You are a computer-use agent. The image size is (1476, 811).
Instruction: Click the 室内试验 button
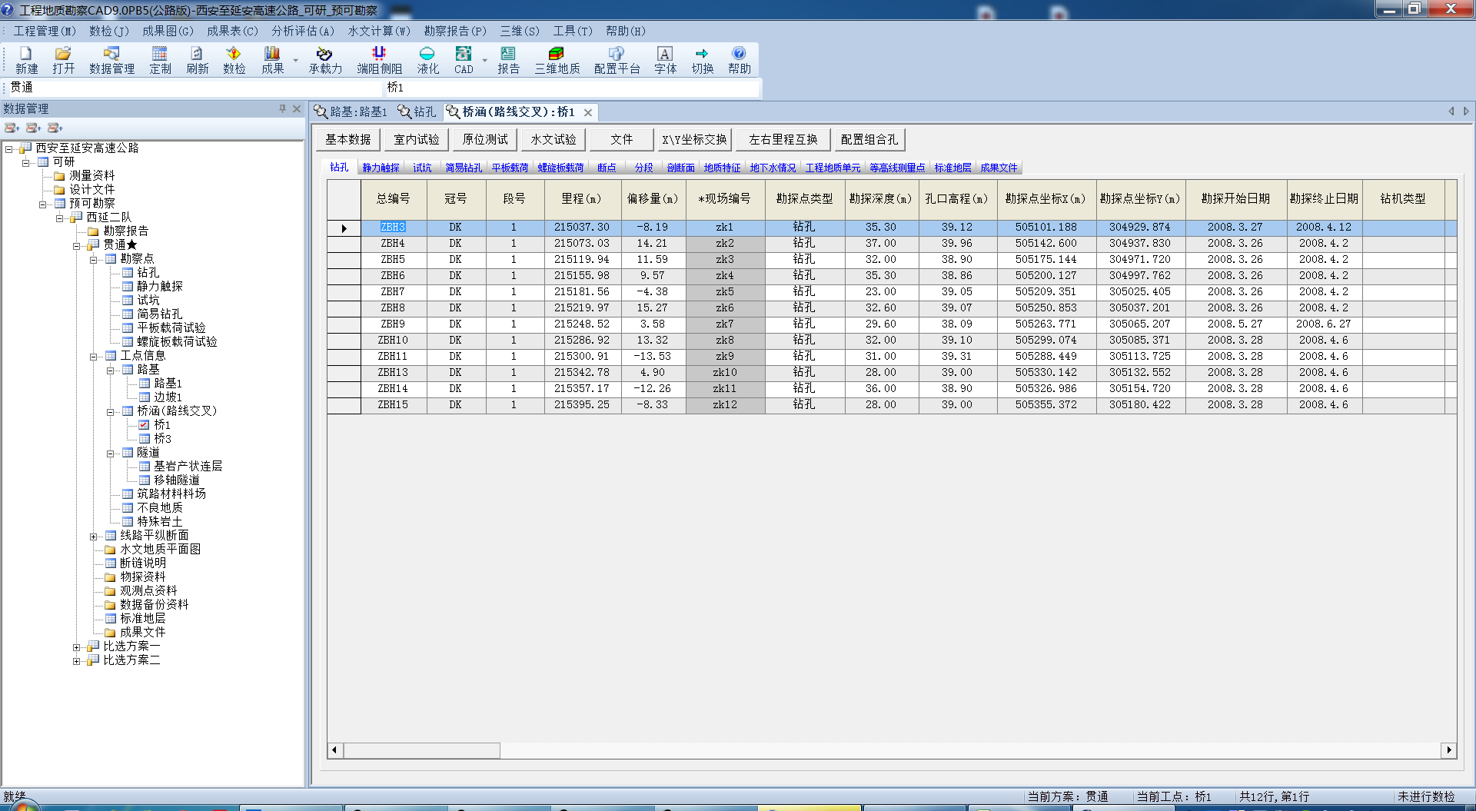click(417, 139)
